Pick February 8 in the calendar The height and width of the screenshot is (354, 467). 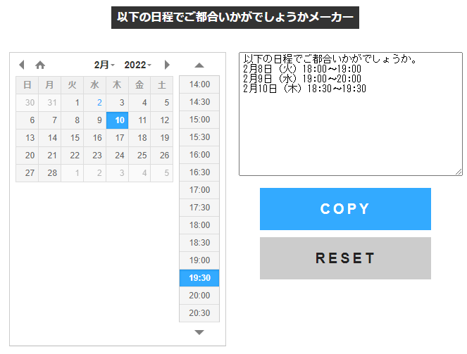coord(73,120)
